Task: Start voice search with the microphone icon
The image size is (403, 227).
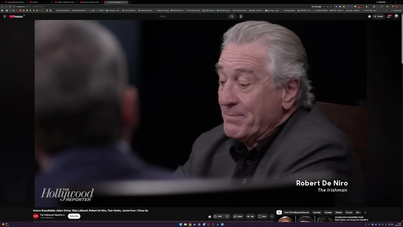Action: [x=241, y=16]
